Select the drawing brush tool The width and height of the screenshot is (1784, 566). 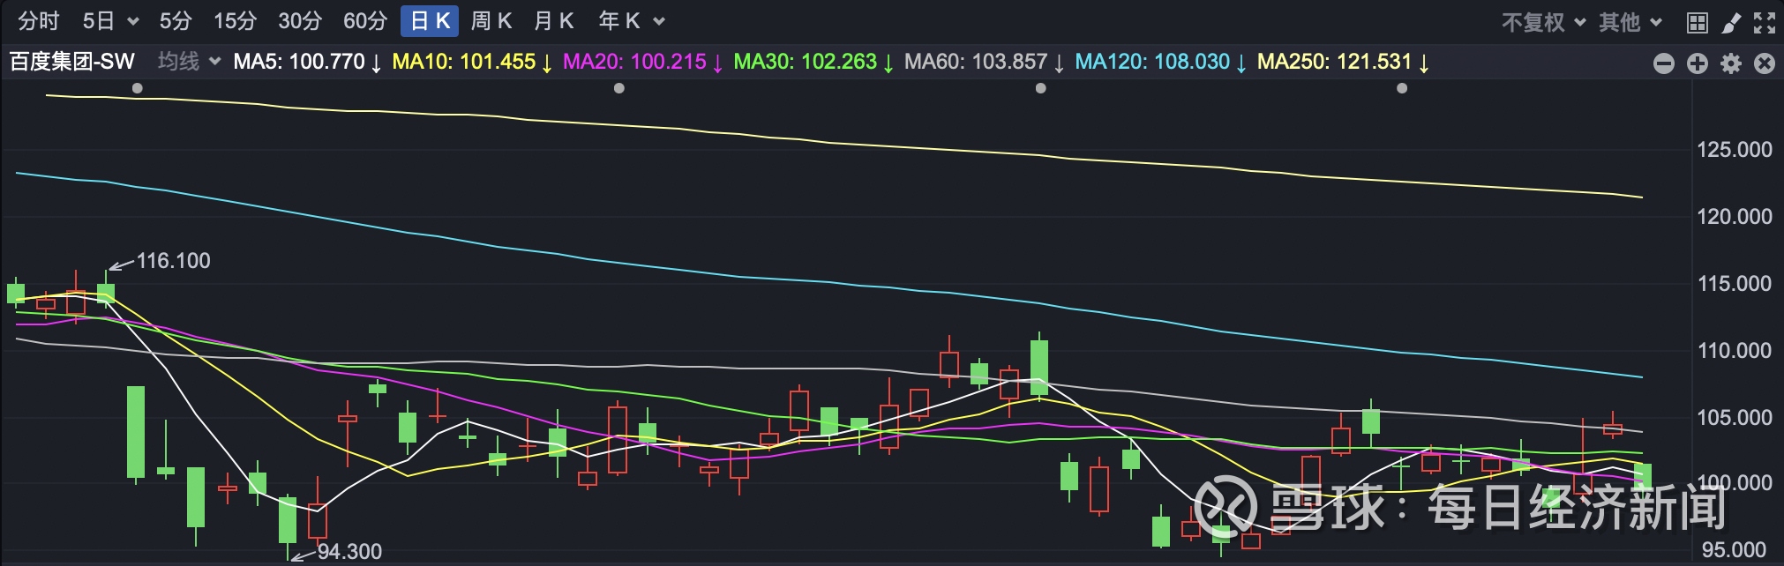click(x=1731, y=22)
